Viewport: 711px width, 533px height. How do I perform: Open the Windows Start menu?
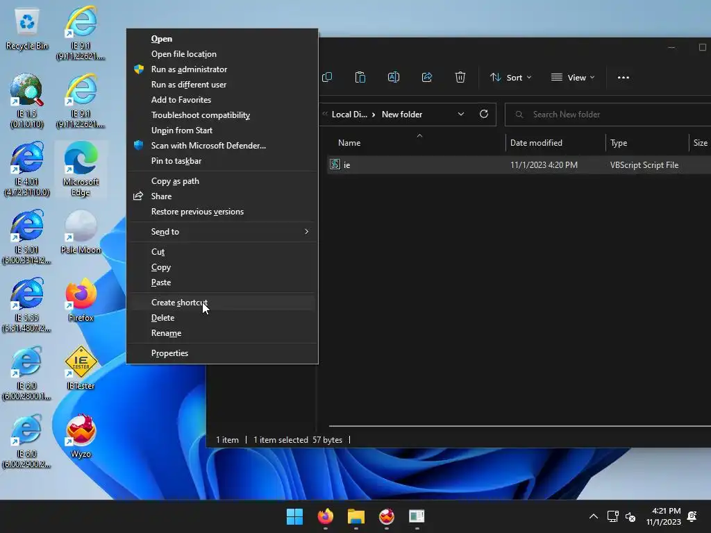click(x=294, y=516)
